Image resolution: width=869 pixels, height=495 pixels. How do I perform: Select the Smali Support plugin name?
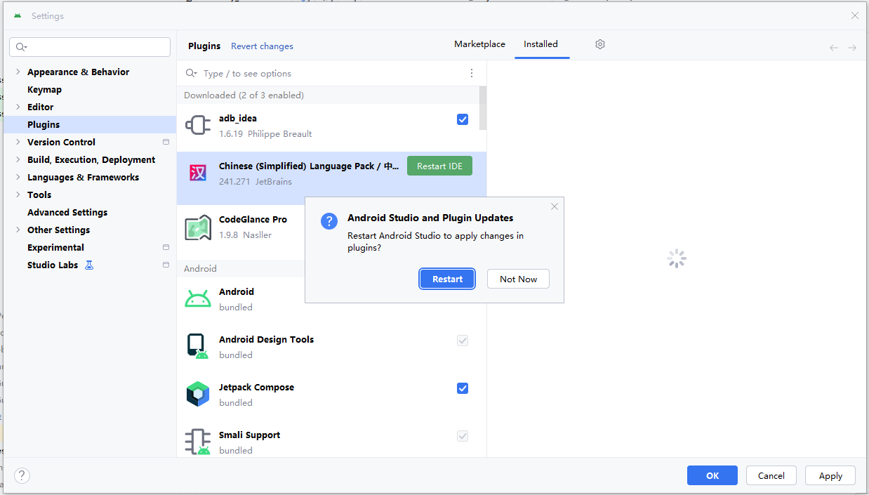point(249,435)
